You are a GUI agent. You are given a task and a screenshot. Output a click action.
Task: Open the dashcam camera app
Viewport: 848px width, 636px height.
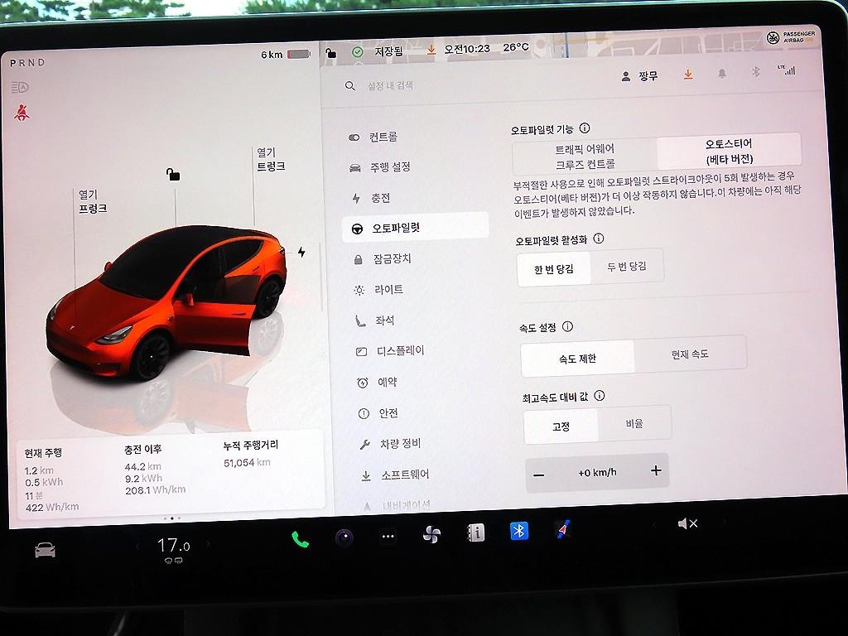(x=344, y=537)
